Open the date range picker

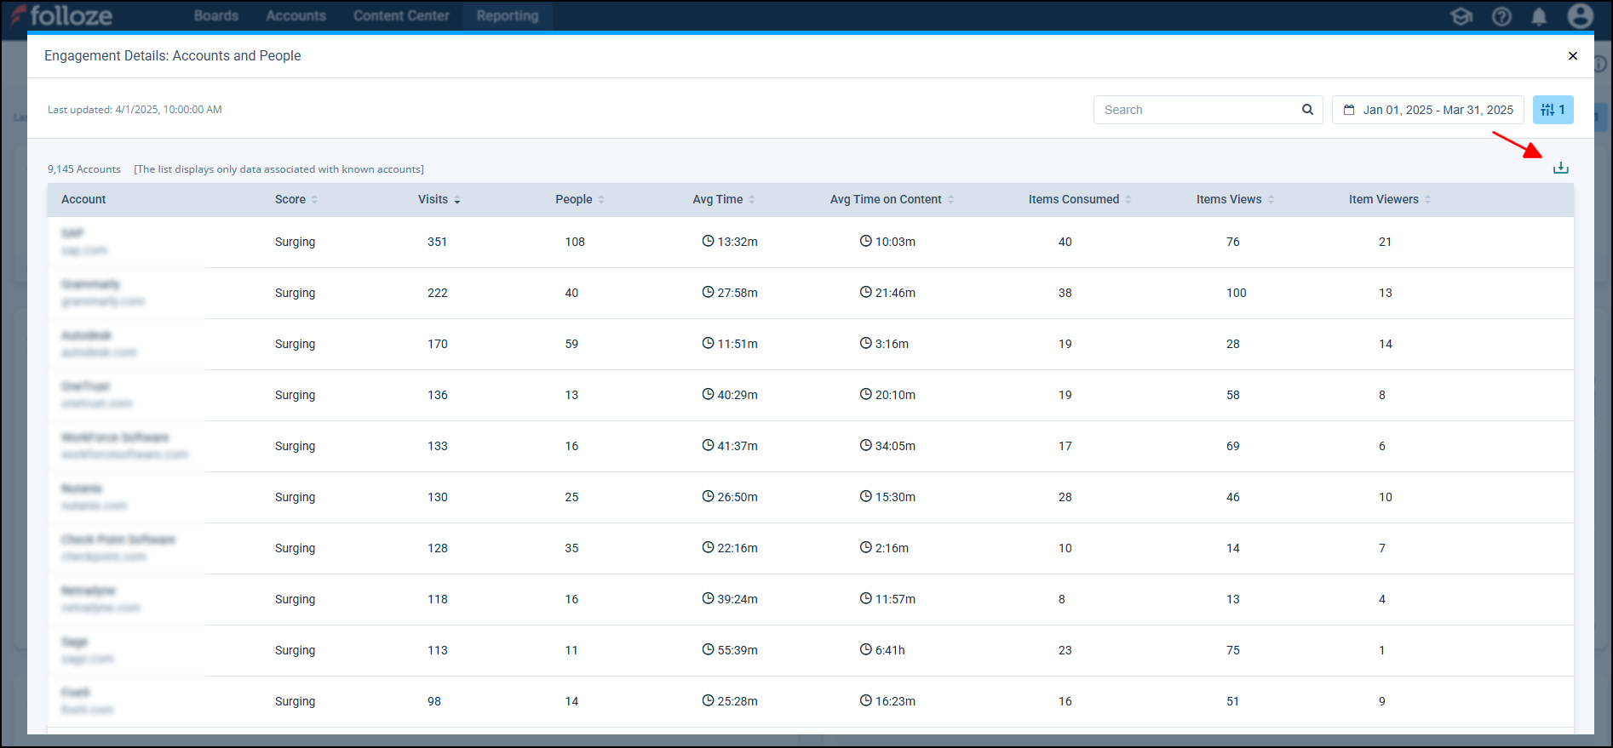[x=1428, y=110]
